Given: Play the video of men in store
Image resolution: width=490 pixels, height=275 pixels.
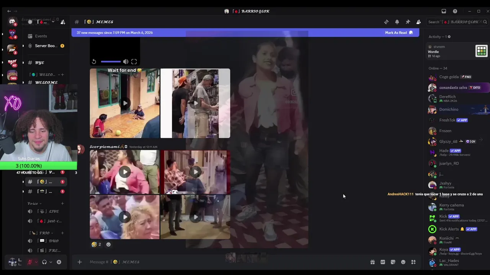Looking at the screenshot, I should click(195, 103).
